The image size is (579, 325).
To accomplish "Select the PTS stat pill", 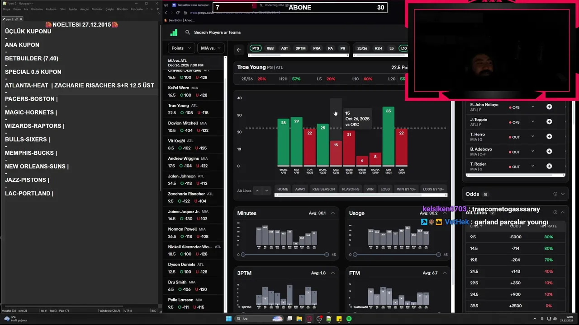I will pyautogui.click(x=256, y=48).
